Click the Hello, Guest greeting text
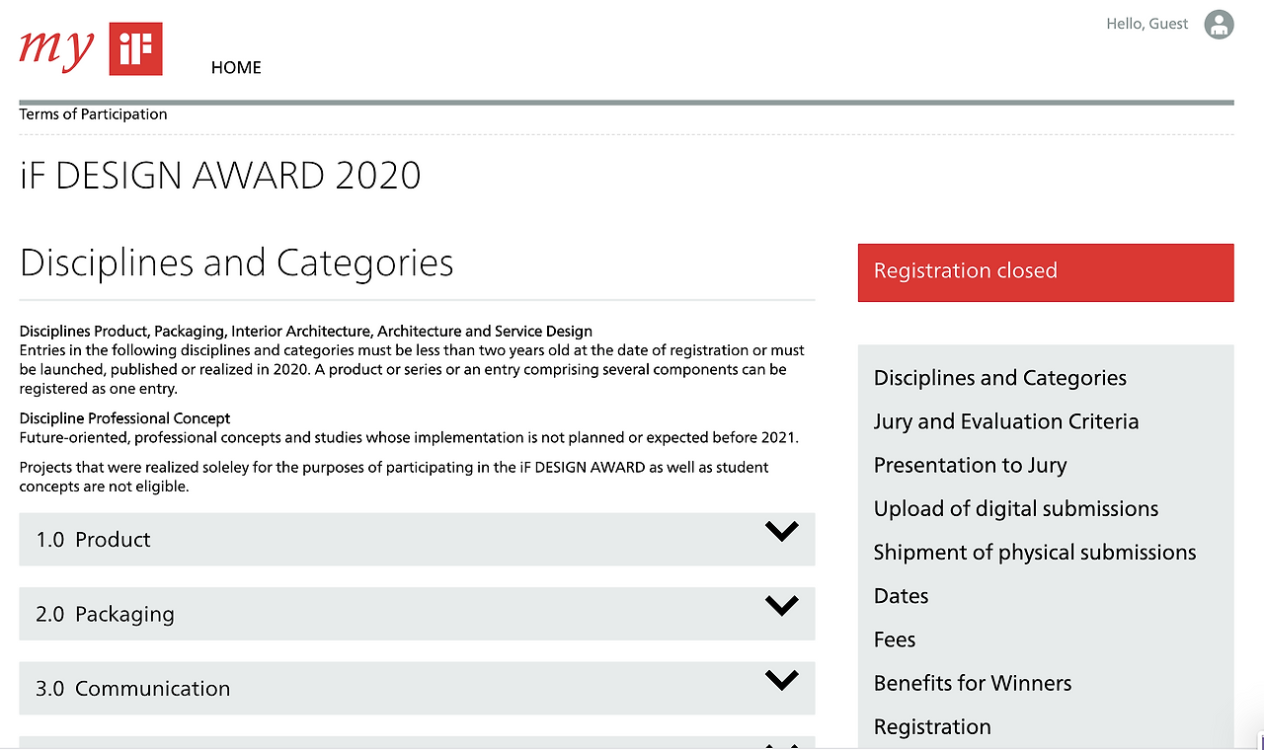The height and width of the screenshot is (750, 1264). tap(1146, 24)
